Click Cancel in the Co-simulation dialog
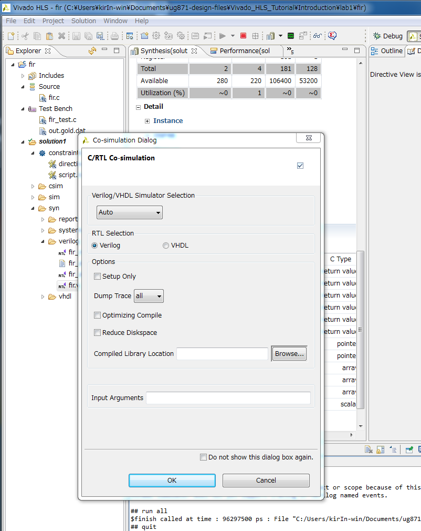The height and width of the screenshot is (531, 421). [266, 480]
